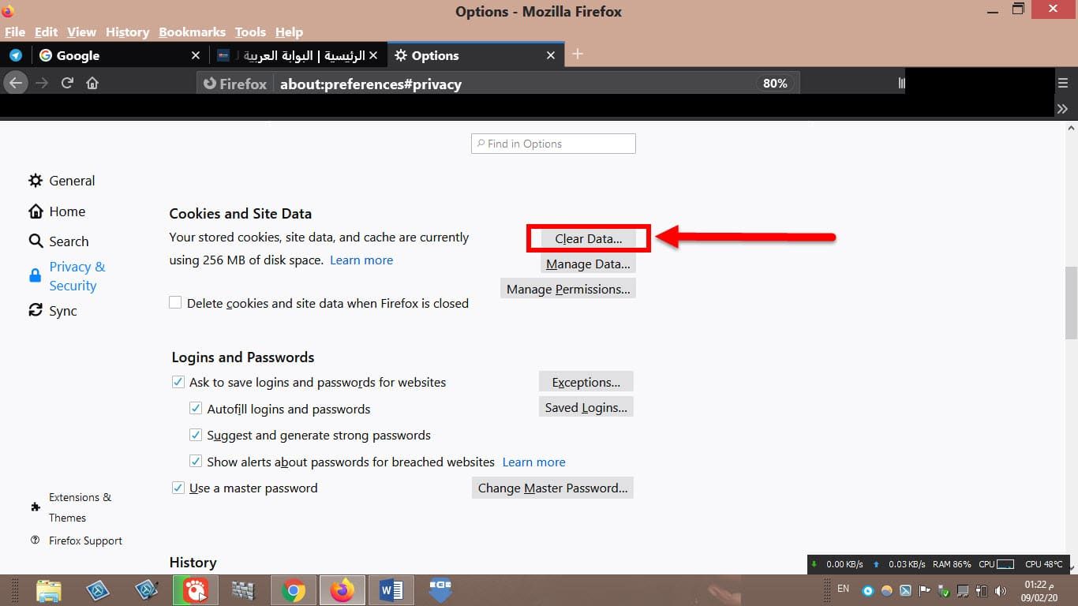Viewport: 1078px width, 606px height.
Task: Open Manage Permissions for cookies
Action: [x=568, y=289]
